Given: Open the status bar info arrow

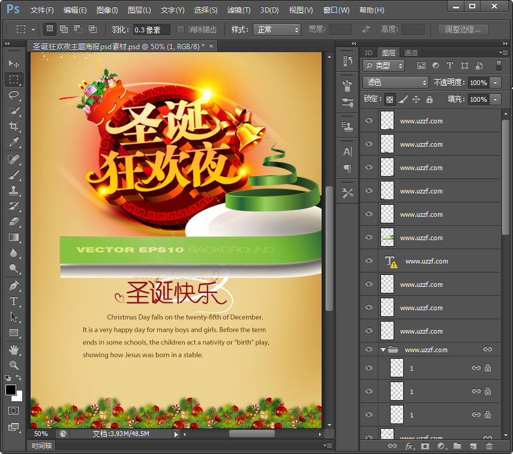Looking at the screenshot, I should (176, 434).
